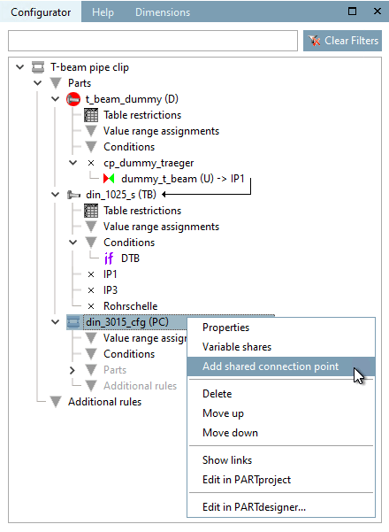Click the Clear Filters button
Screen dimensions: 389x532
tap(342, 41)
